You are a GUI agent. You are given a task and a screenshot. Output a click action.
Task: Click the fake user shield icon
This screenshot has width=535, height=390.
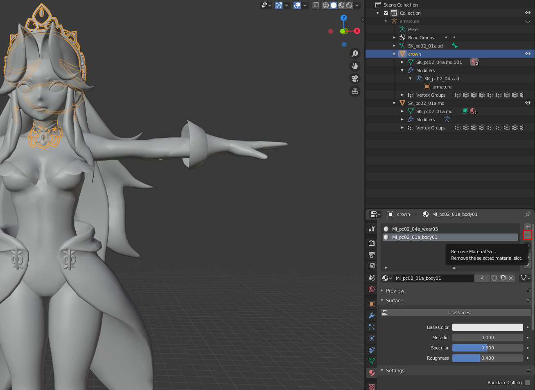pos(494,278)
